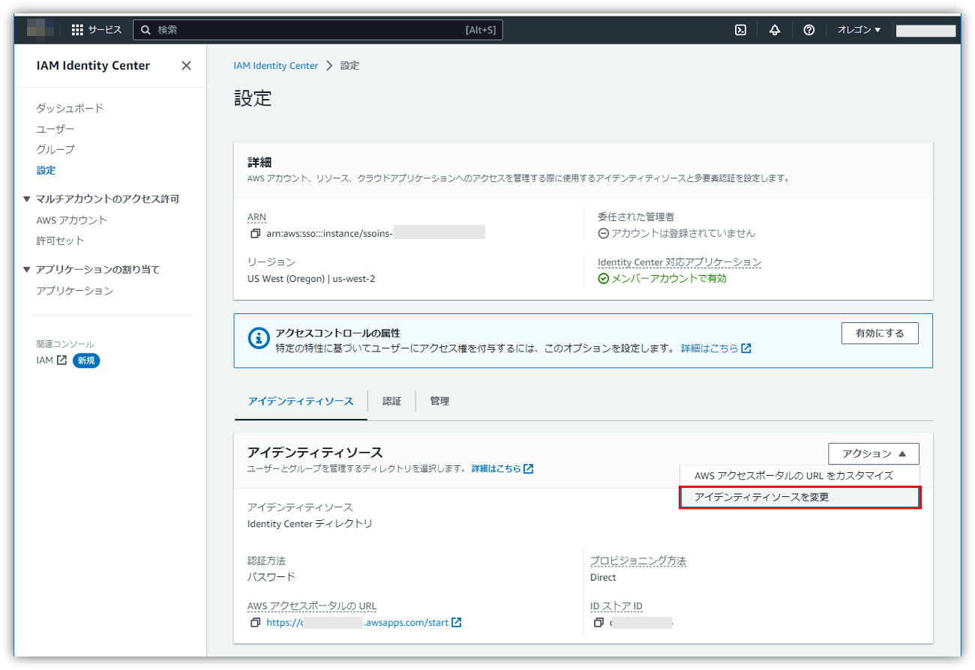Click the Identity Center 対応アプリケーション label
975x670 pixels.
679,262
